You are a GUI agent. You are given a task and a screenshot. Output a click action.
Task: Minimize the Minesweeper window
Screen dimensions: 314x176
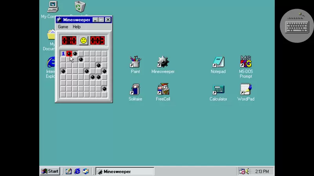coord(95,20)
